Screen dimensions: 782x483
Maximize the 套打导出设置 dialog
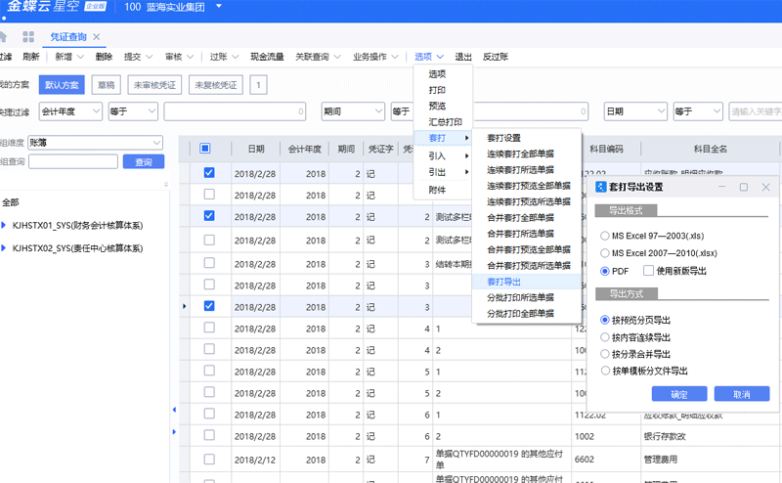click(x=744, y=187)
